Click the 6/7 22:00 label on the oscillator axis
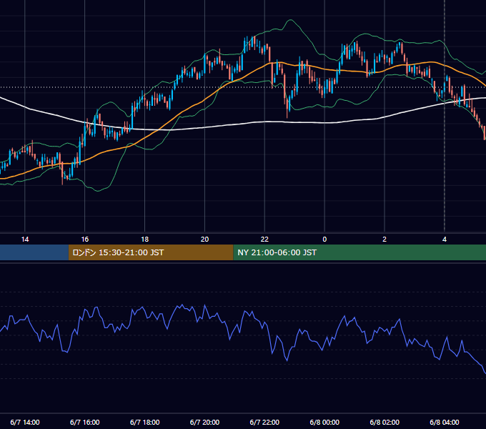 (264, 422)
